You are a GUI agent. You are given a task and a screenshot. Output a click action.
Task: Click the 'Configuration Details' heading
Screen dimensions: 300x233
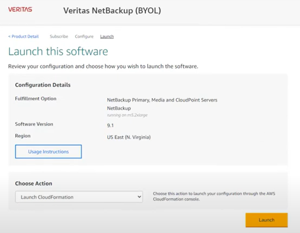[x=43, y=85]
